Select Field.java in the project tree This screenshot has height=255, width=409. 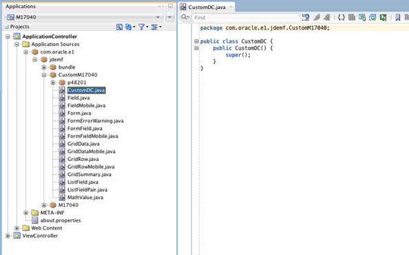coord(78,98)
